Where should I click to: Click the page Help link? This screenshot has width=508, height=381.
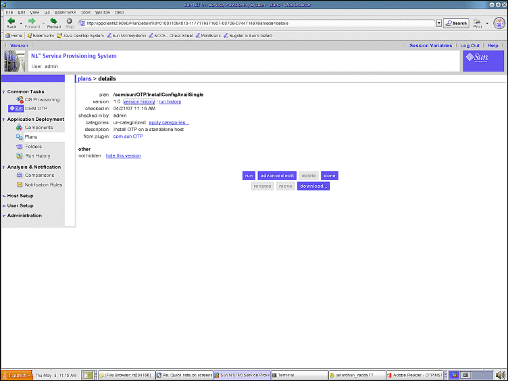pyautogui.click(x=492, y=46)
